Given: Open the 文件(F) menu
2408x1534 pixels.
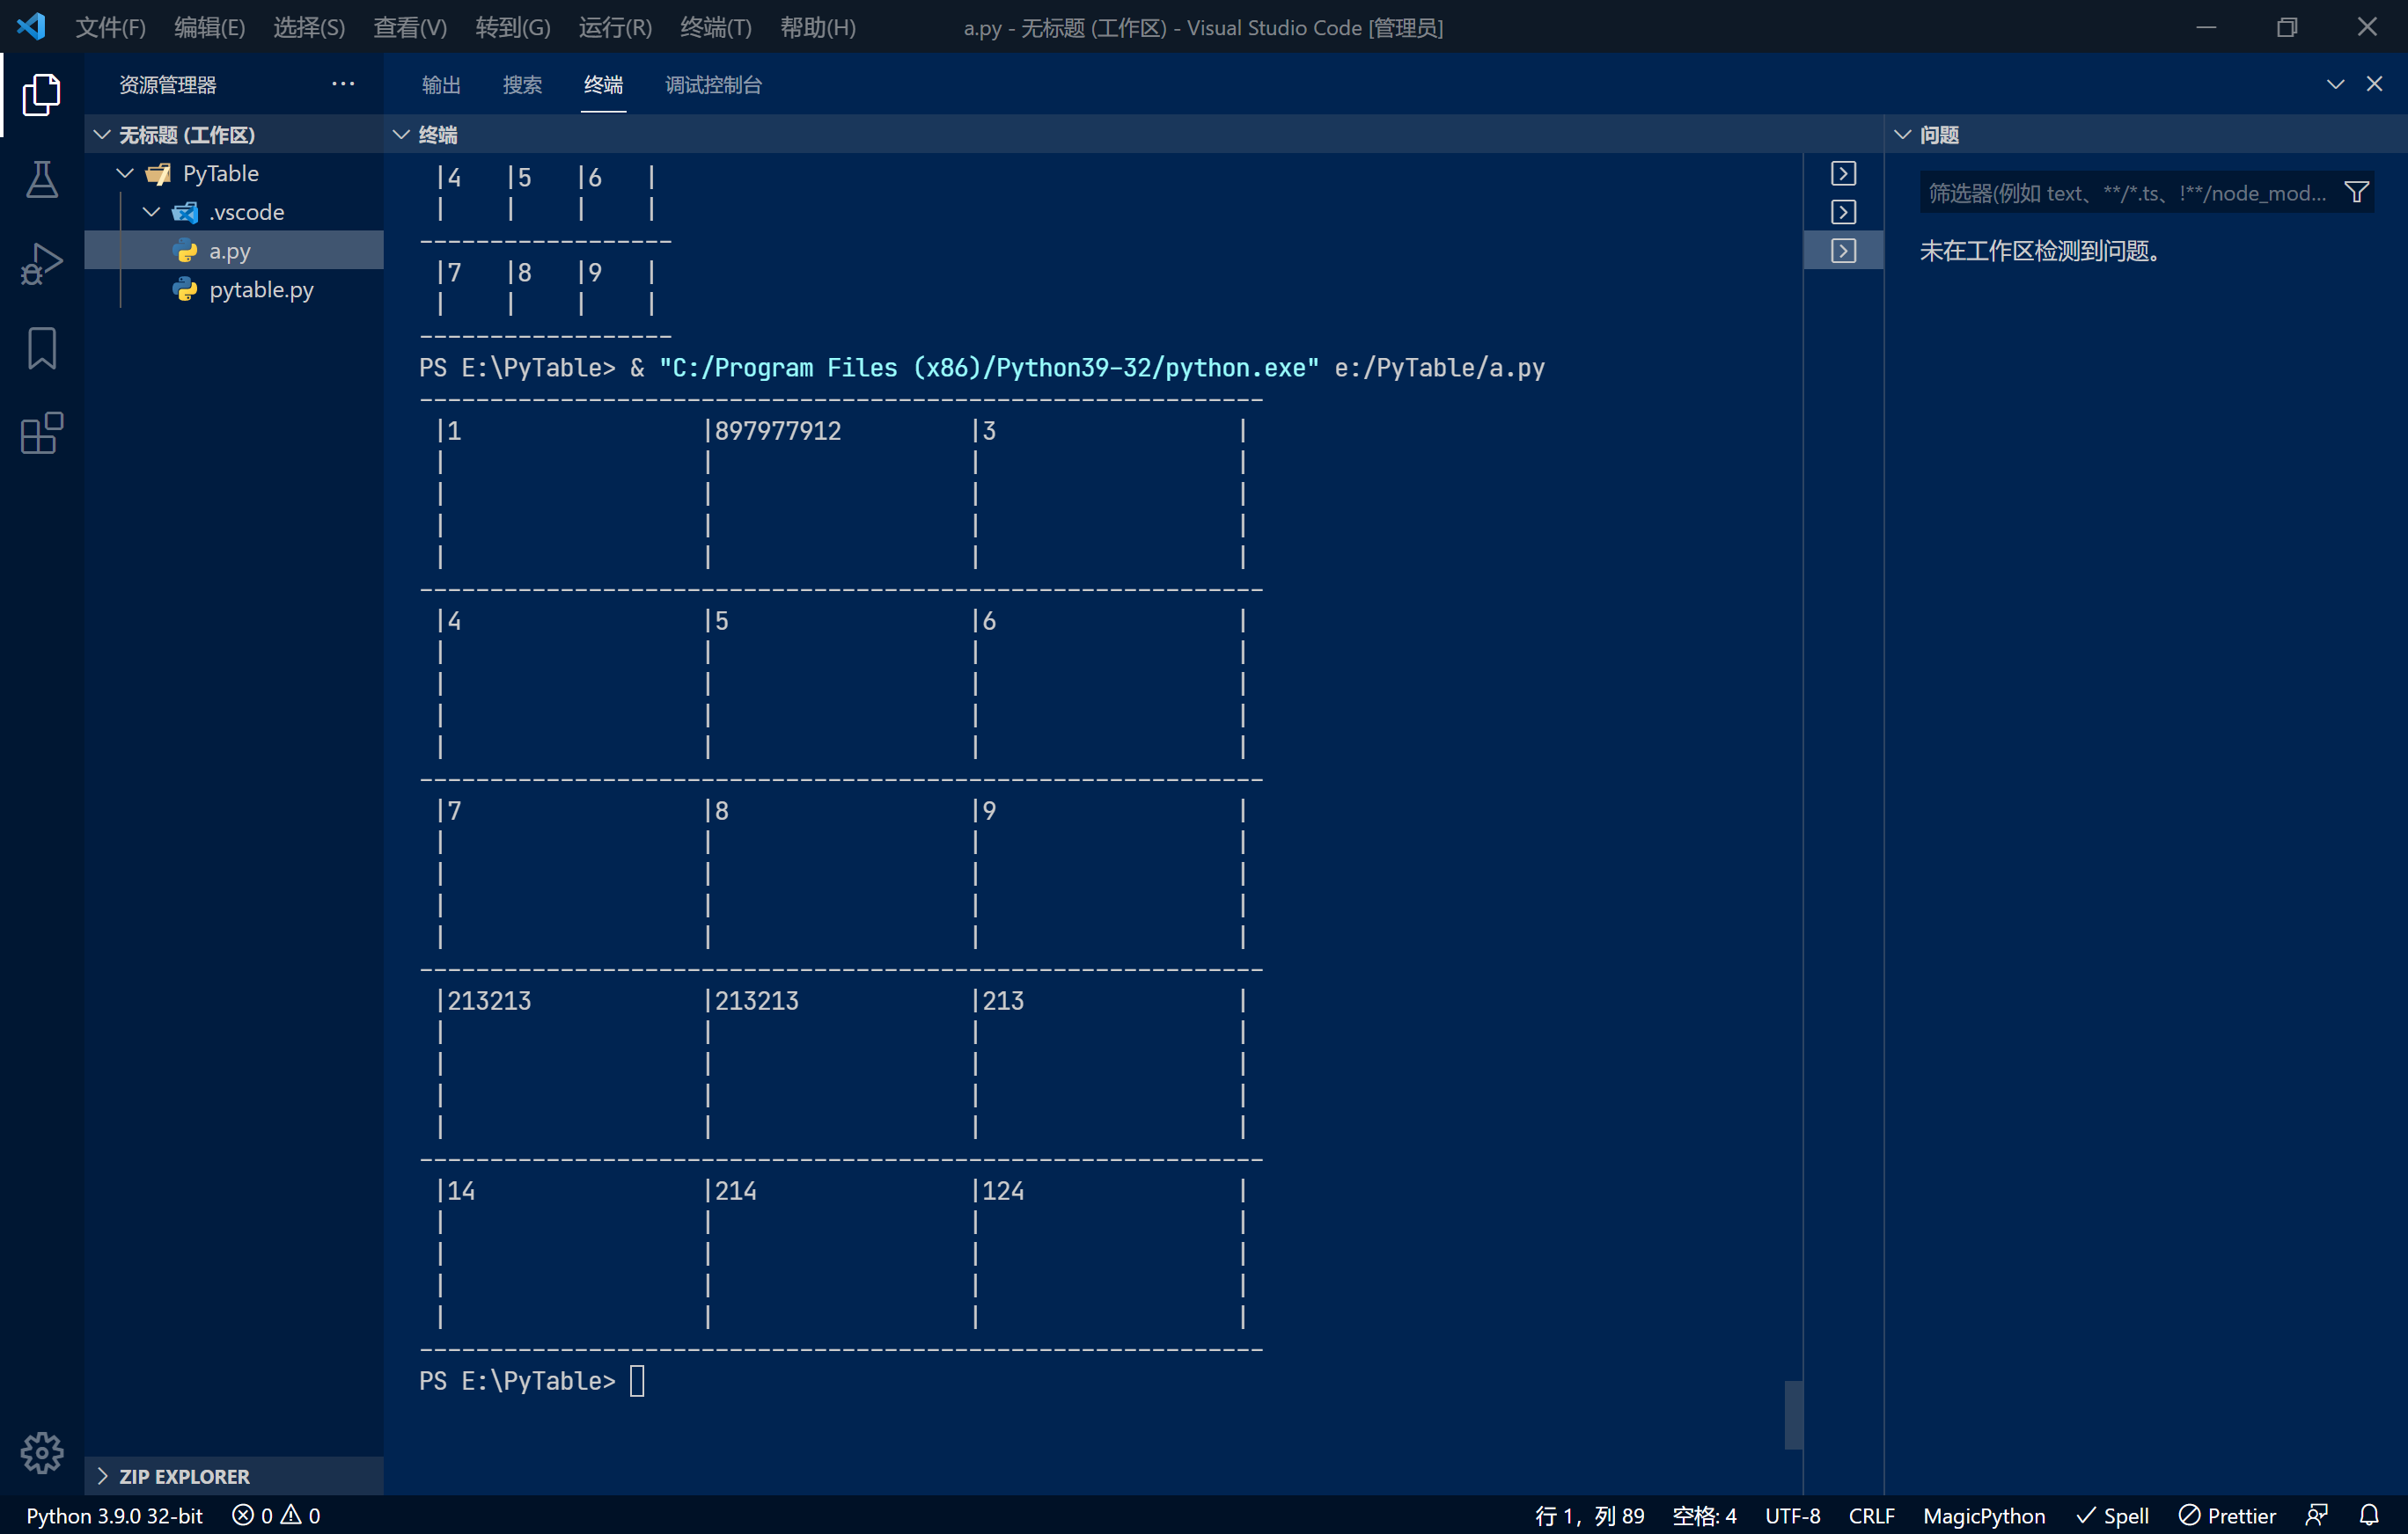Looking at the screenshot, I should pos(111,27).
